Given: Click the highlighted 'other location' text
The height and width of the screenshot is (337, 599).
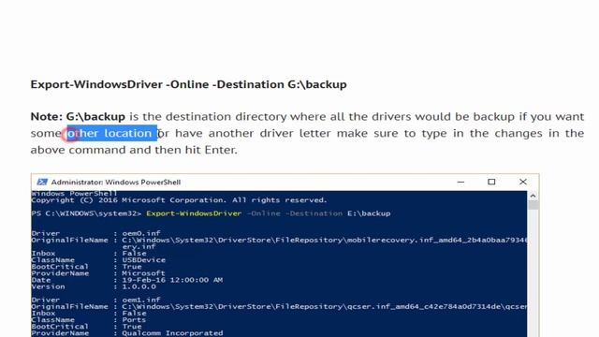Looking at the screenshot, I should click(x=112, y=133).
